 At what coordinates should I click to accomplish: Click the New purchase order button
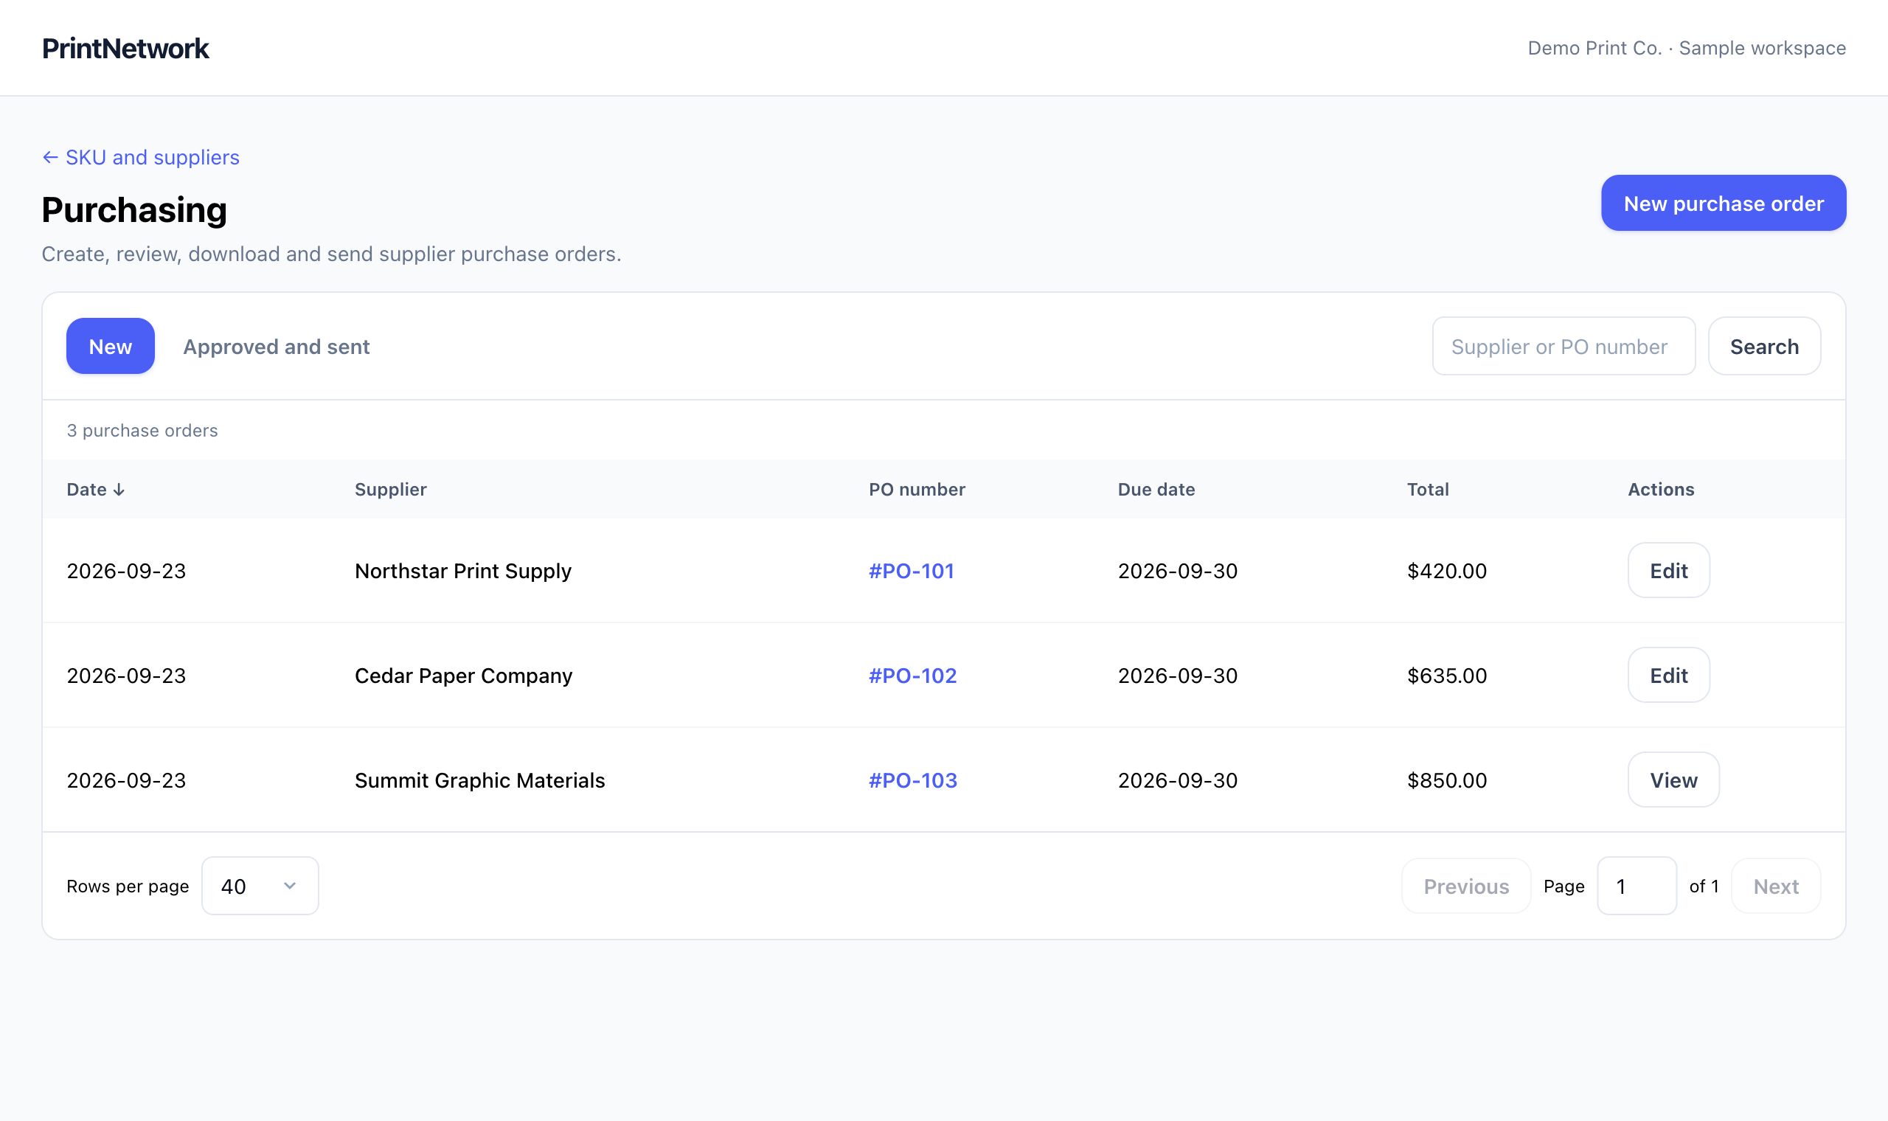(x=1724, y=204)
